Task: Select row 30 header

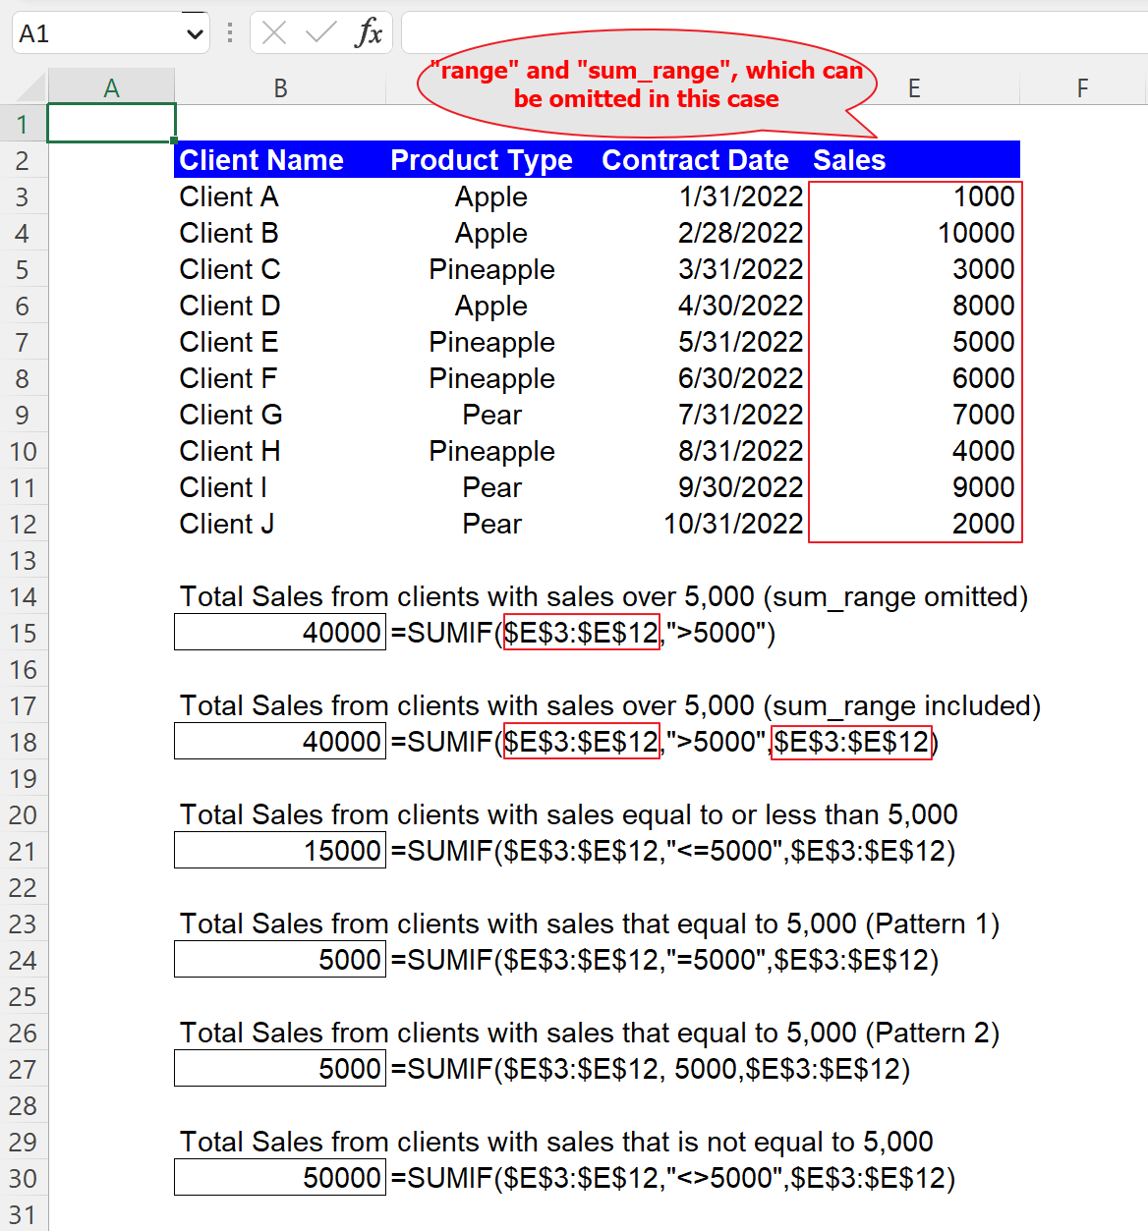Action: (24, 1178)
